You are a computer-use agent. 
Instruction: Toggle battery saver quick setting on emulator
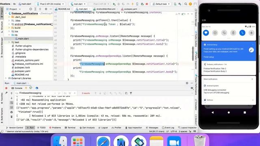(x=233, y=33)
